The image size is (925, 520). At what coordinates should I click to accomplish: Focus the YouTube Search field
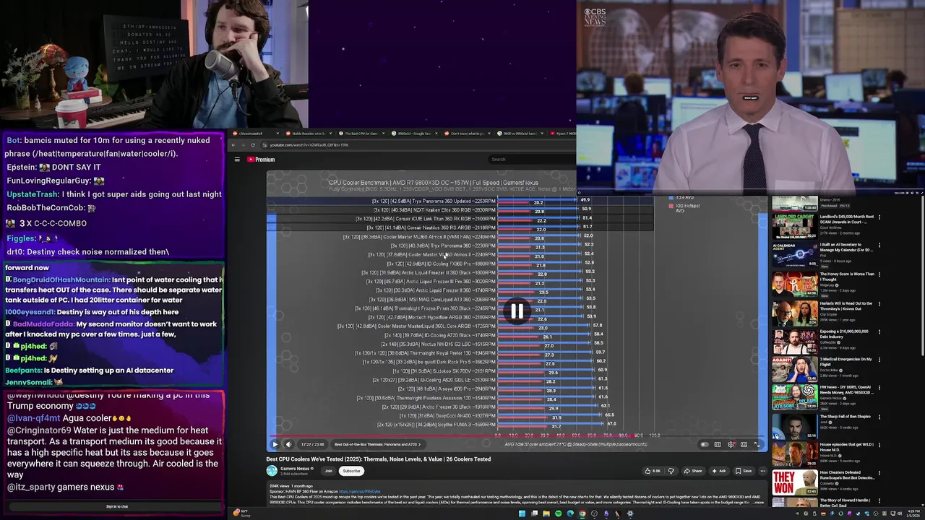[x=531, y=159]
